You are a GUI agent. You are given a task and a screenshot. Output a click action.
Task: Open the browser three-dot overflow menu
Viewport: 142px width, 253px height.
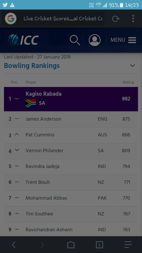tap(133, 19)
